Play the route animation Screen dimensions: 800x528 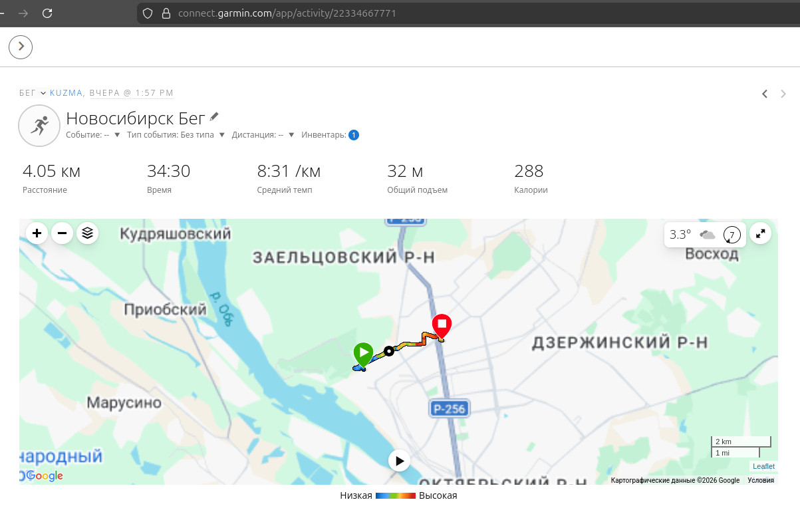(x=399, y=460)
